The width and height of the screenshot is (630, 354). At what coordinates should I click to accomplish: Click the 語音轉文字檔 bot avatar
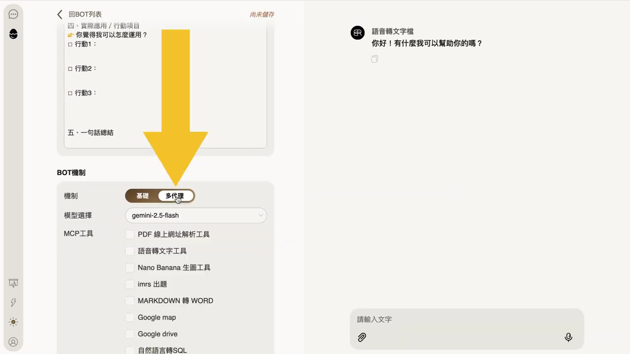[x=357, y=33]
